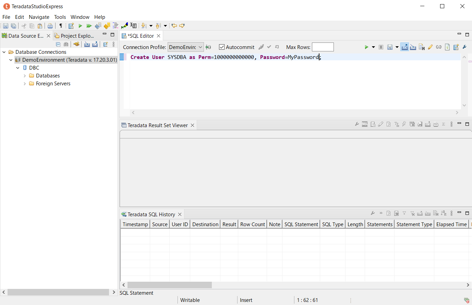The image size is (472, 305).
Task: Enable the show whitespace characters icon
Action: (61, 26)
